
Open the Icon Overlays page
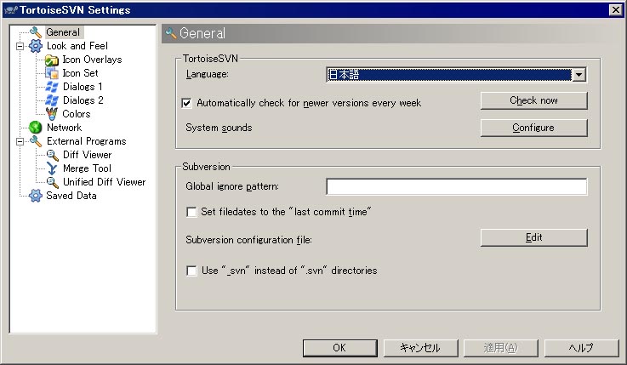(x=92, y=60)
